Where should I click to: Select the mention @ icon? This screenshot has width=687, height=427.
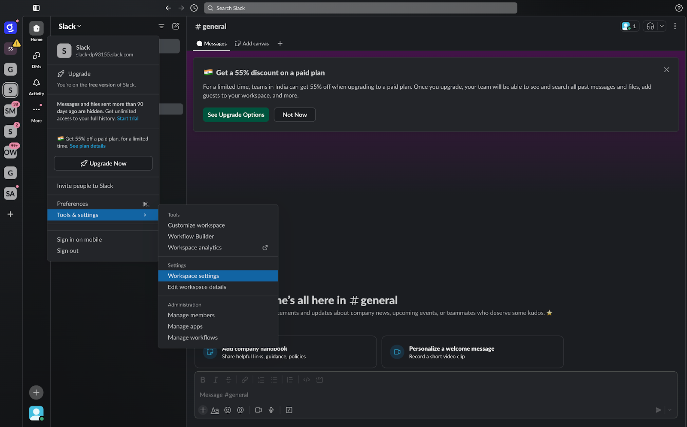[x=240, y=410]
